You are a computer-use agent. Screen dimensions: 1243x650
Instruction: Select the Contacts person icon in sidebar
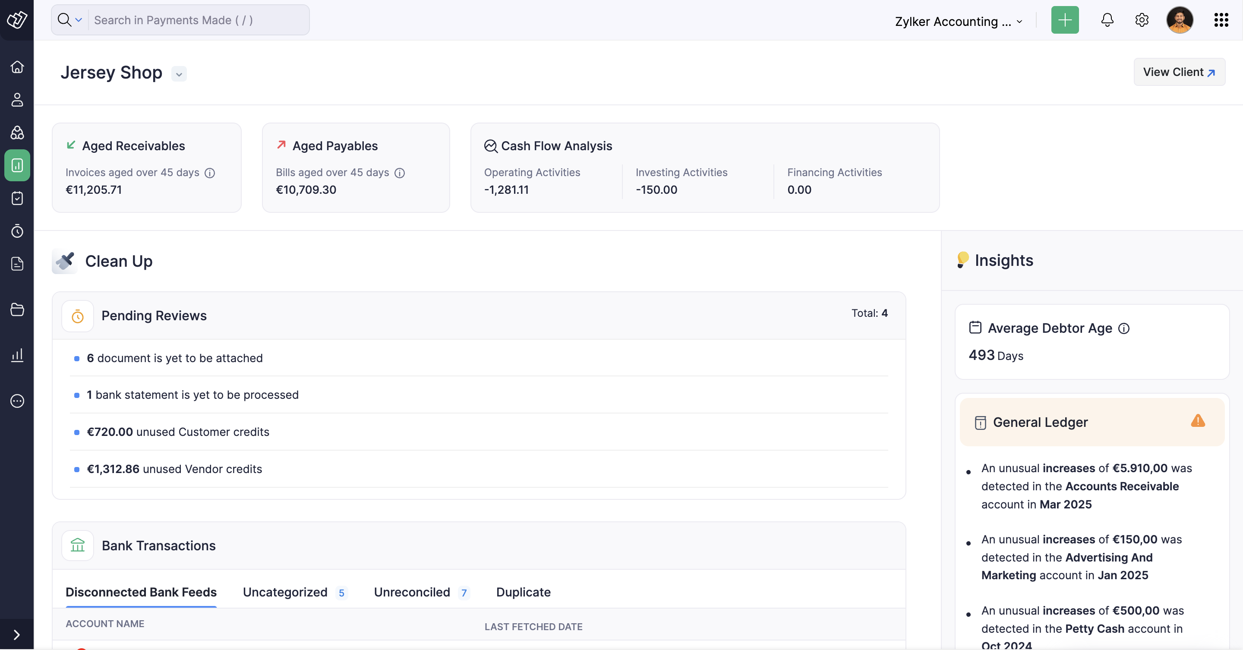[17, 101]
